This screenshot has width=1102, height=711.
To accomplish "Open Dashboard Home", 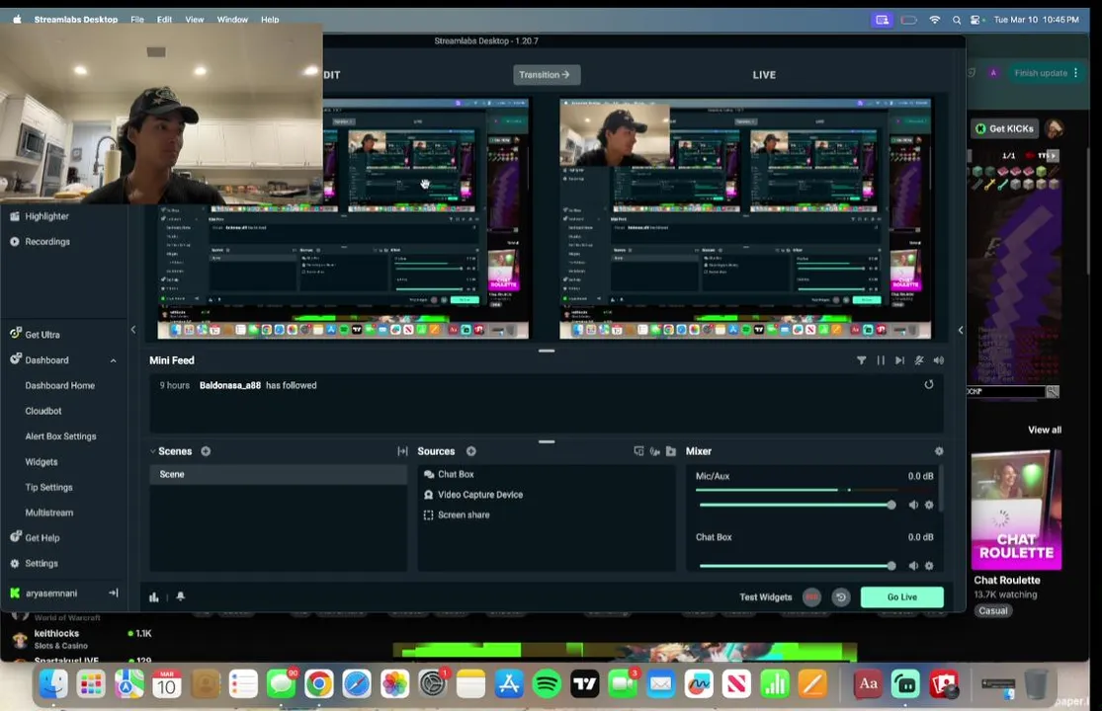I will click(x=59, y=385).
